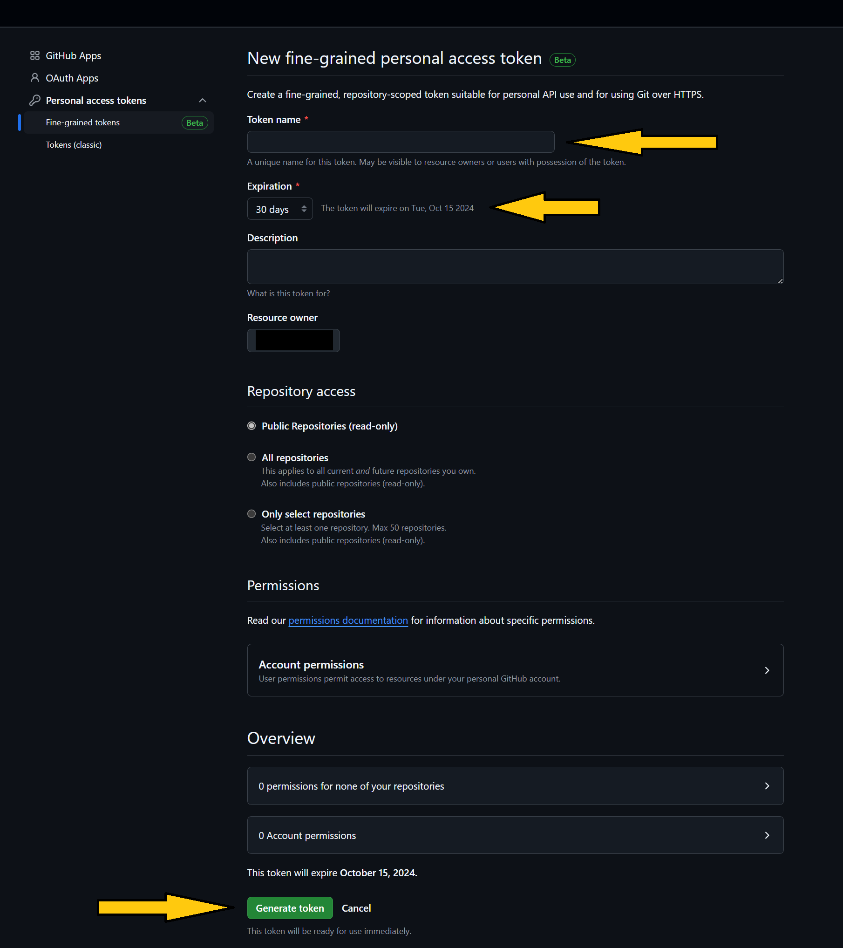Image resolution: width=843 pixels, height=948 pixels.
Task: Click the GitHub Apps grid icon
Action: [35, 56]
